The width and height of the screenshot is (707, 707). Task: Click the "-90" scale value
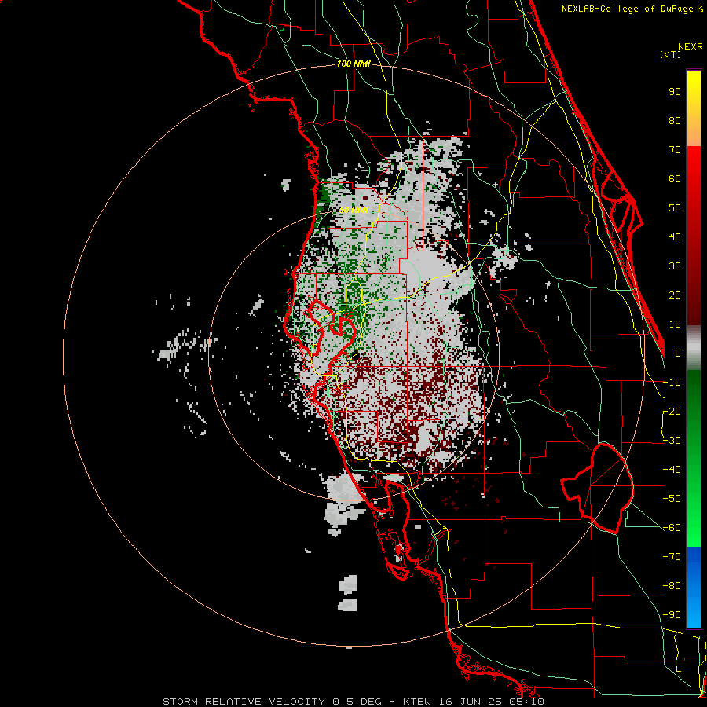672,615
